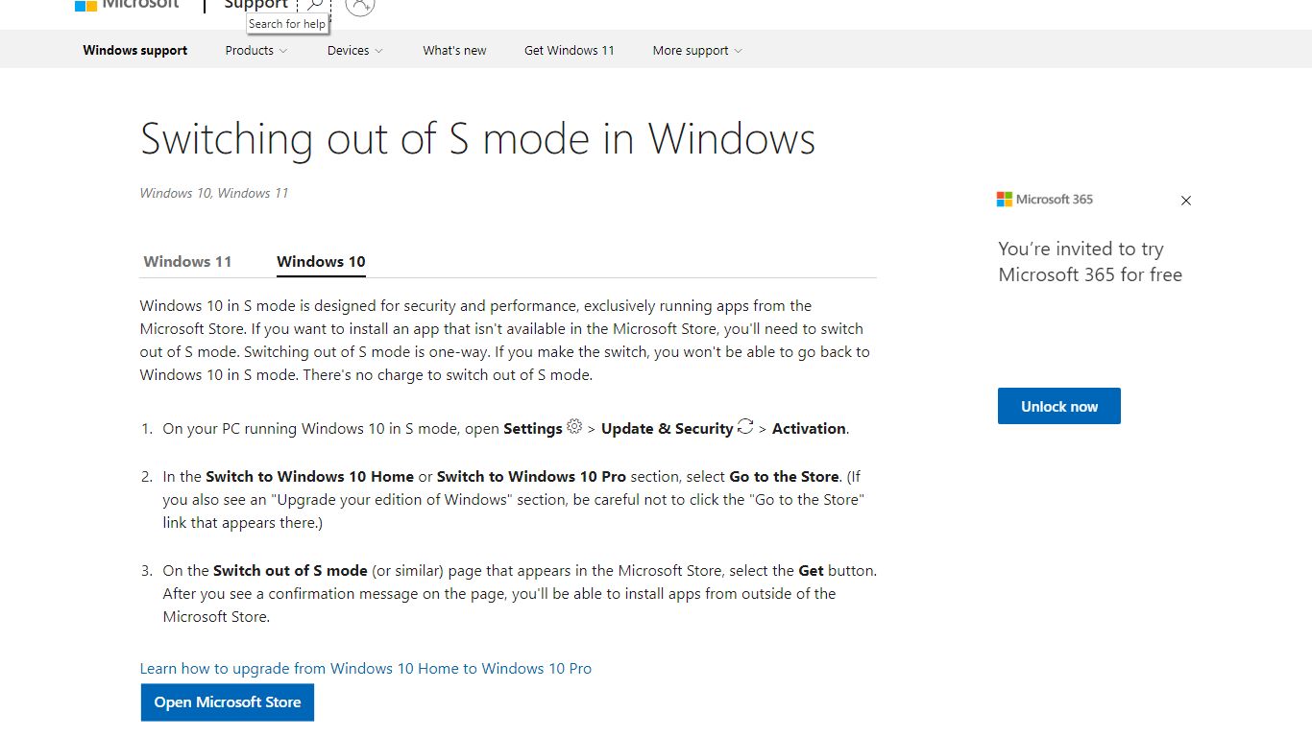Click the Settings gear icon in step 1
This screenshot has width=1312, height=737.
[574, 427]
